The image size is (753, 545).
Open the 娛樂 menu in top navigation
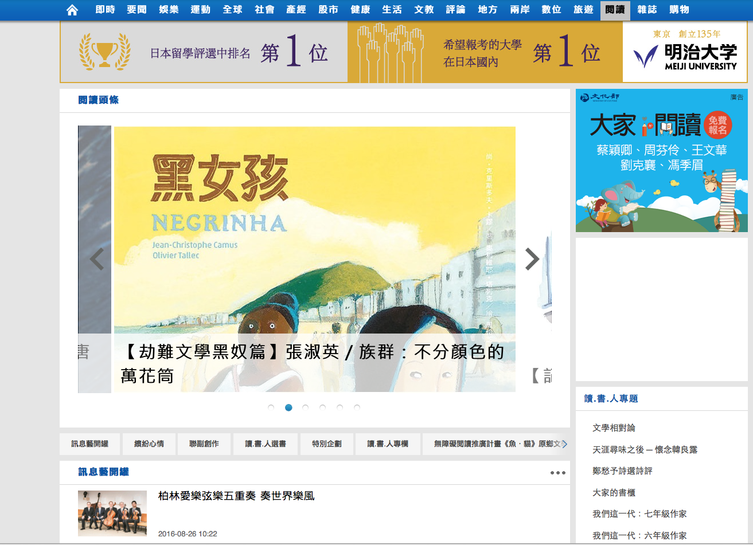click(x=169, y=10)
